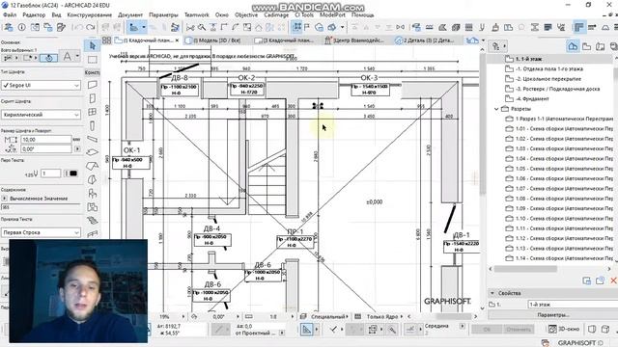Select '1.05 - Схема сборки' in Navigator

(564, 169)
